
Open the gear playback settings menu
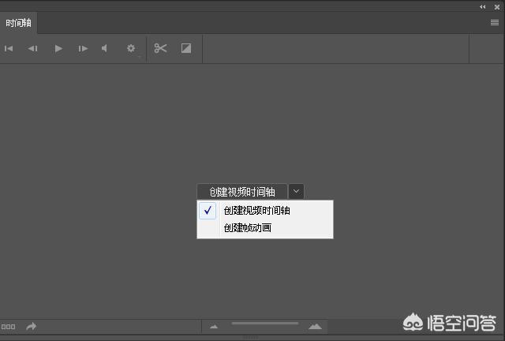(x=131, y=49)
